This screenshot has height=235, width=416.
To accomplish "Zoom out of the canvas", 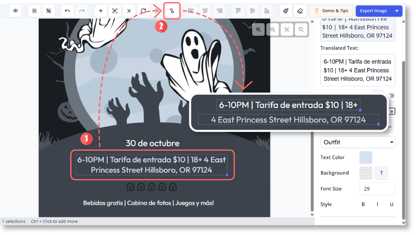I will (272, 29).
